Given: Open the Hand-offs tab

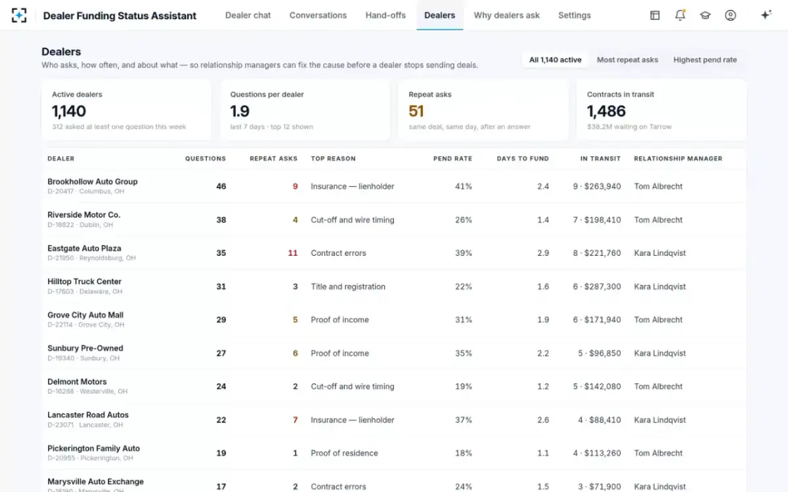Looking at the screenshot, I should [385, 15].
